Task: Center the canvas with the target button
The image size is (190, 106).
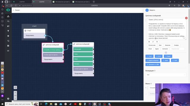Action: tap(15, 87)
